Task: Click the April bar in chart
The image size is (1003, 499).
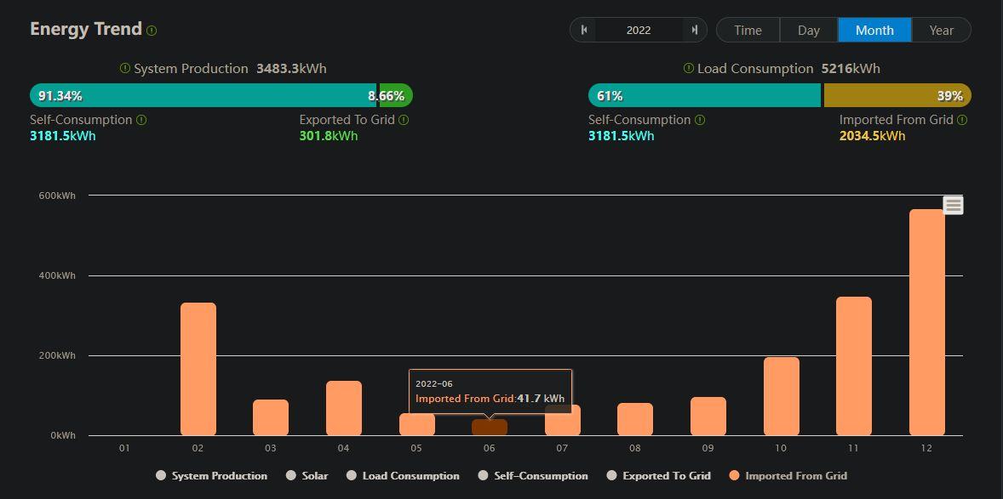Action: pos(343,408)
